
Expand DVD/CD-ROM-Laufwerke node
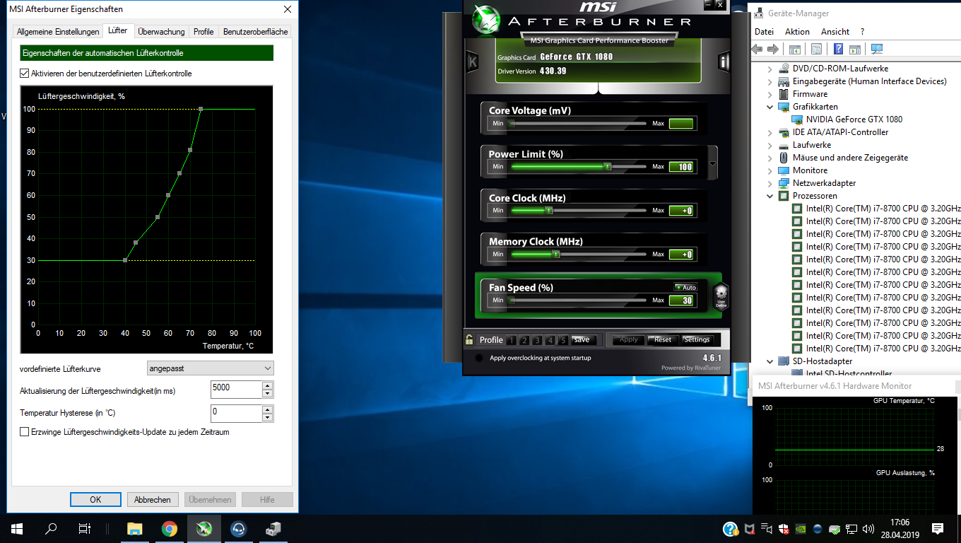pos(770,69)
